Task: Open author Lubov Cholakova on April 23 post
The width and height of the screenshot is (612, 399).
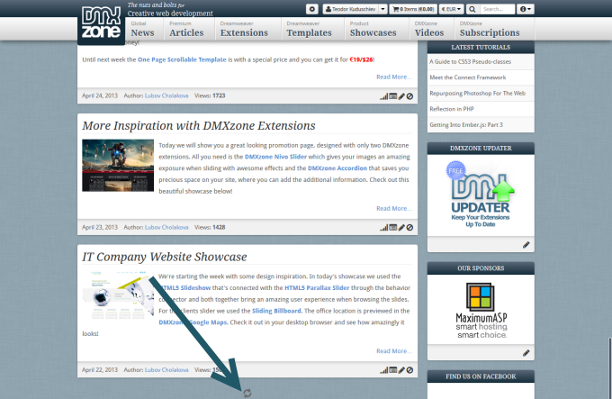Action: tap(166, 227)
